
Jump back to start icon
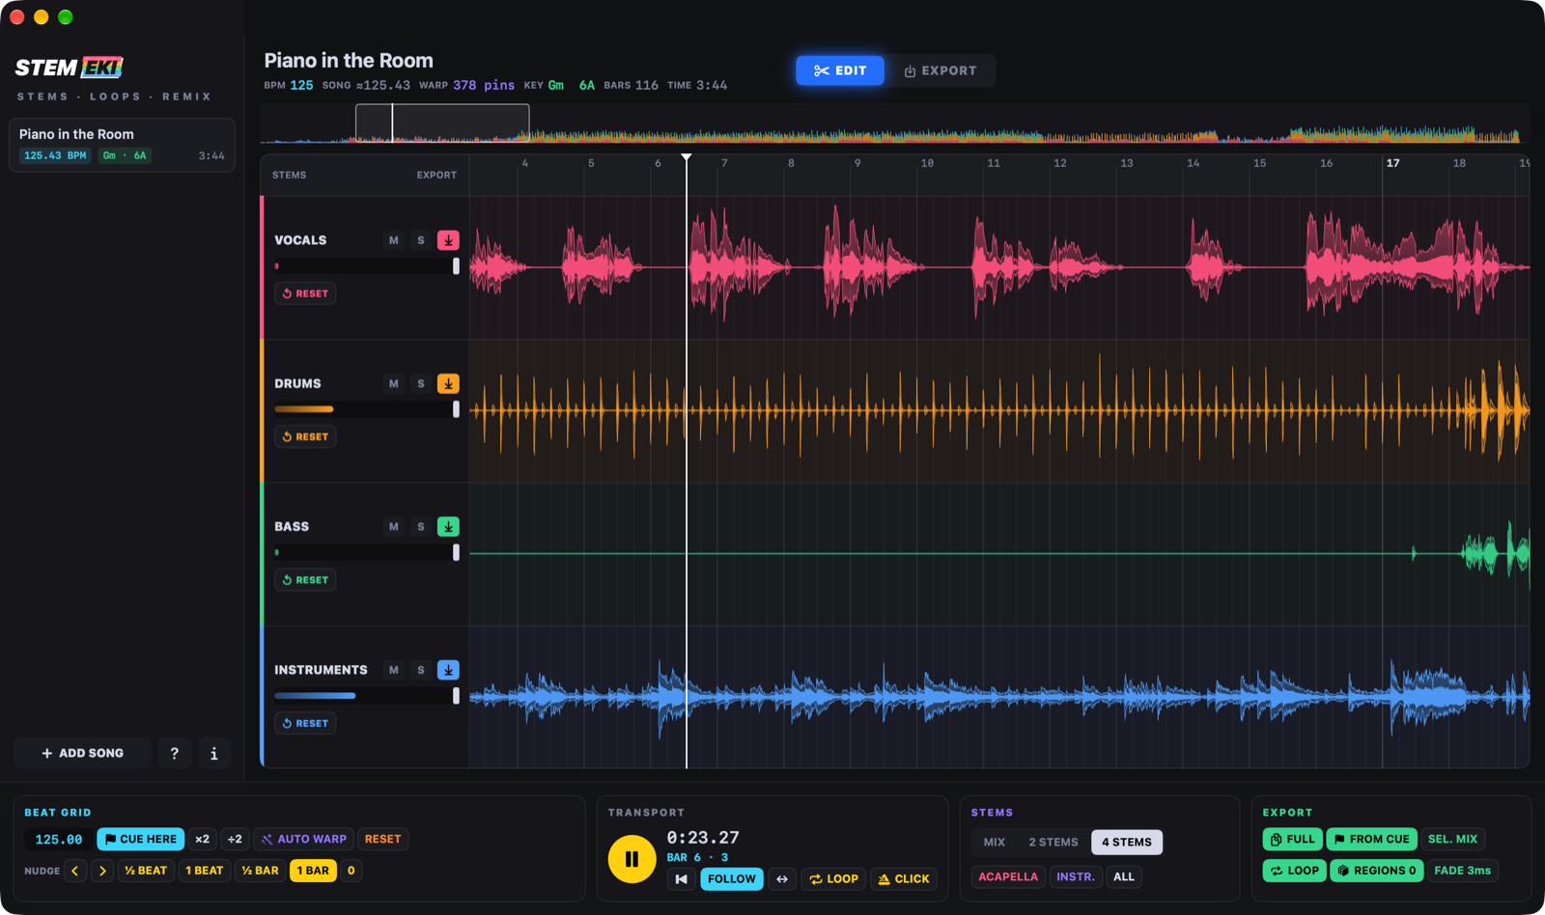pyautogui.click(x=682, y=879)
